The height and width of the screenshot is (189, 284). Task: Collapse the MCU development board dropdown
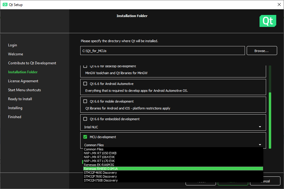tap(260, 144)
